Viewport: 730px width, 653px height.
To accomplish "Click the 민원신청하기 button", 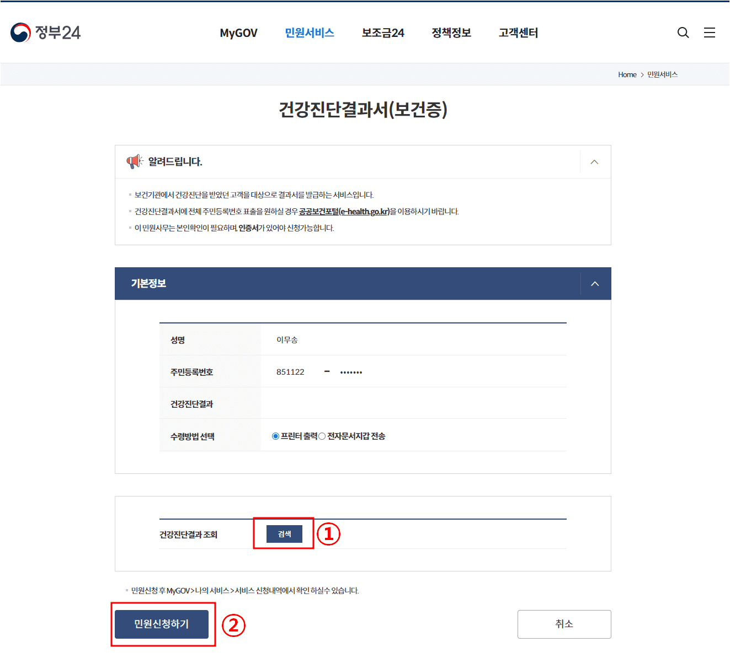I will tap(162, 624).
